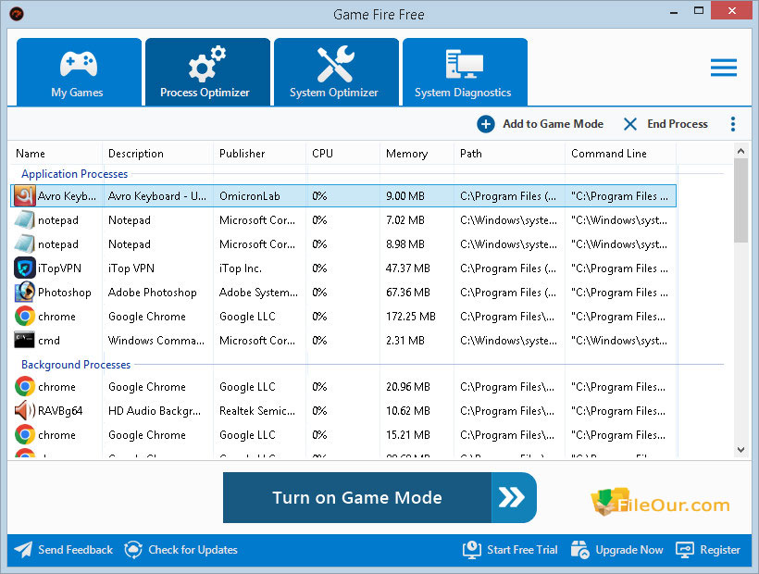
Task: Select the 8.98 MB notepad process icon
Action: pos(25,243)
